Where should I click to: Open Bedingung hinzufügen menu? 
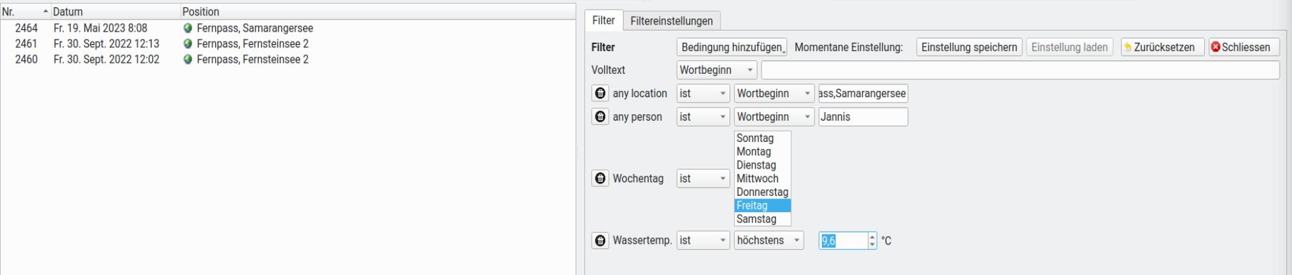click(732, 47)
